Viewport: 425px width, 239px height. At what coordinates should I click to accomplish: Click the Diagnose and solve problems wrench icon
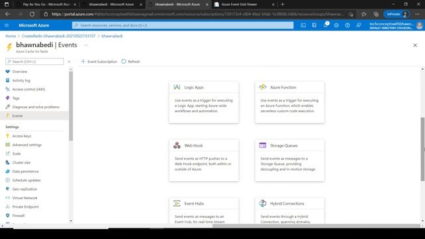click(7, 107)
